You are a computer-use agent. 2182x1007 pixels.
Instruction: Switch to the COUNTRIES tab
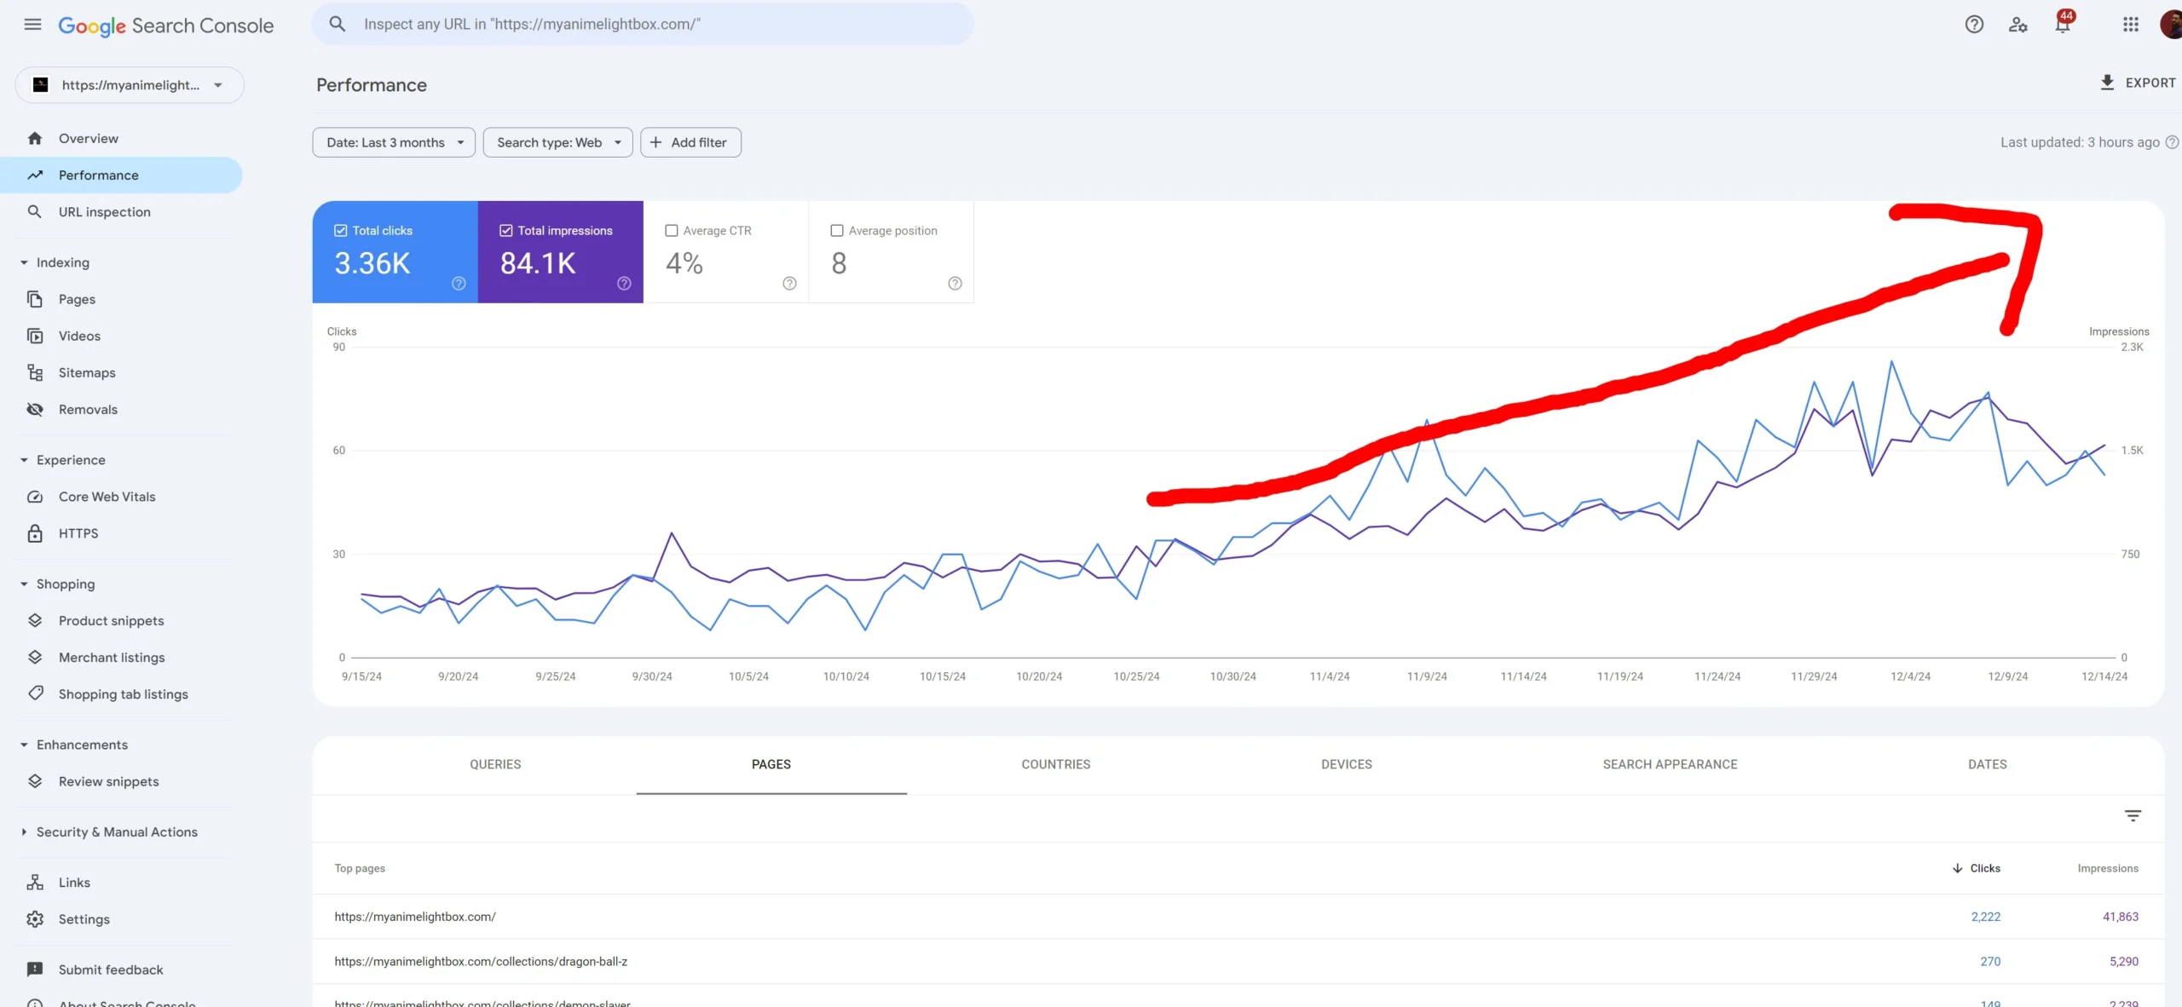1055,764
